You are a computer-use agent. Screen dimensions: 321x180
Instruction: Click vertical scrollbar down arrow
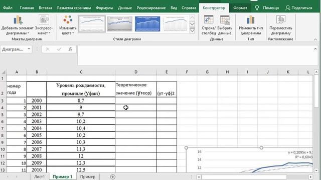point(316,170)
